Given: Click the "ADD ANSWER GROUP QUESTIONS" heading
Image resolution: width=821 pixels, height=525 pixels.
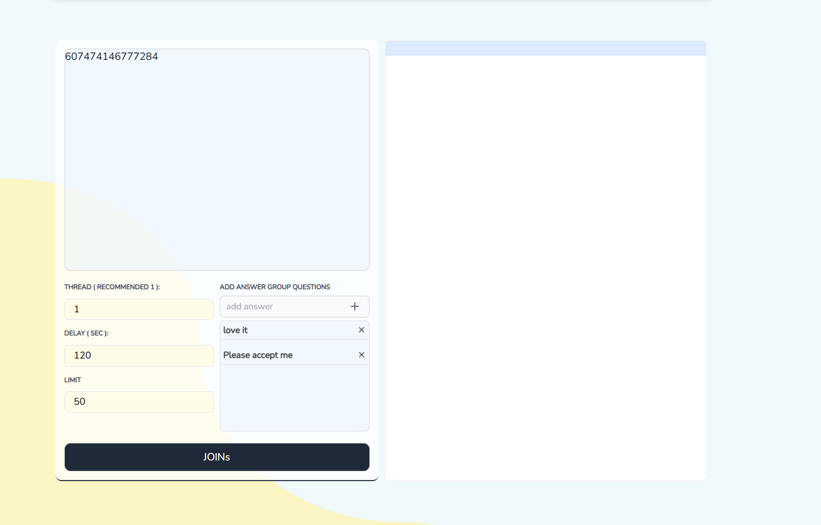Looking at the screenshot, I should (x=275, y=287).
